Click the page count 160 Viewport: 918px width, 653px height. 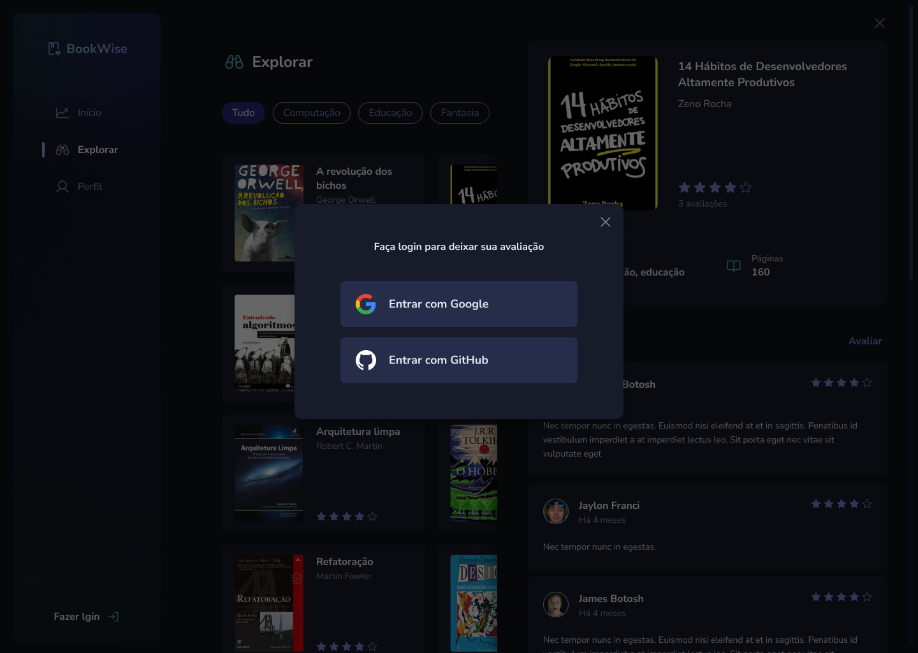pos(761,272)
